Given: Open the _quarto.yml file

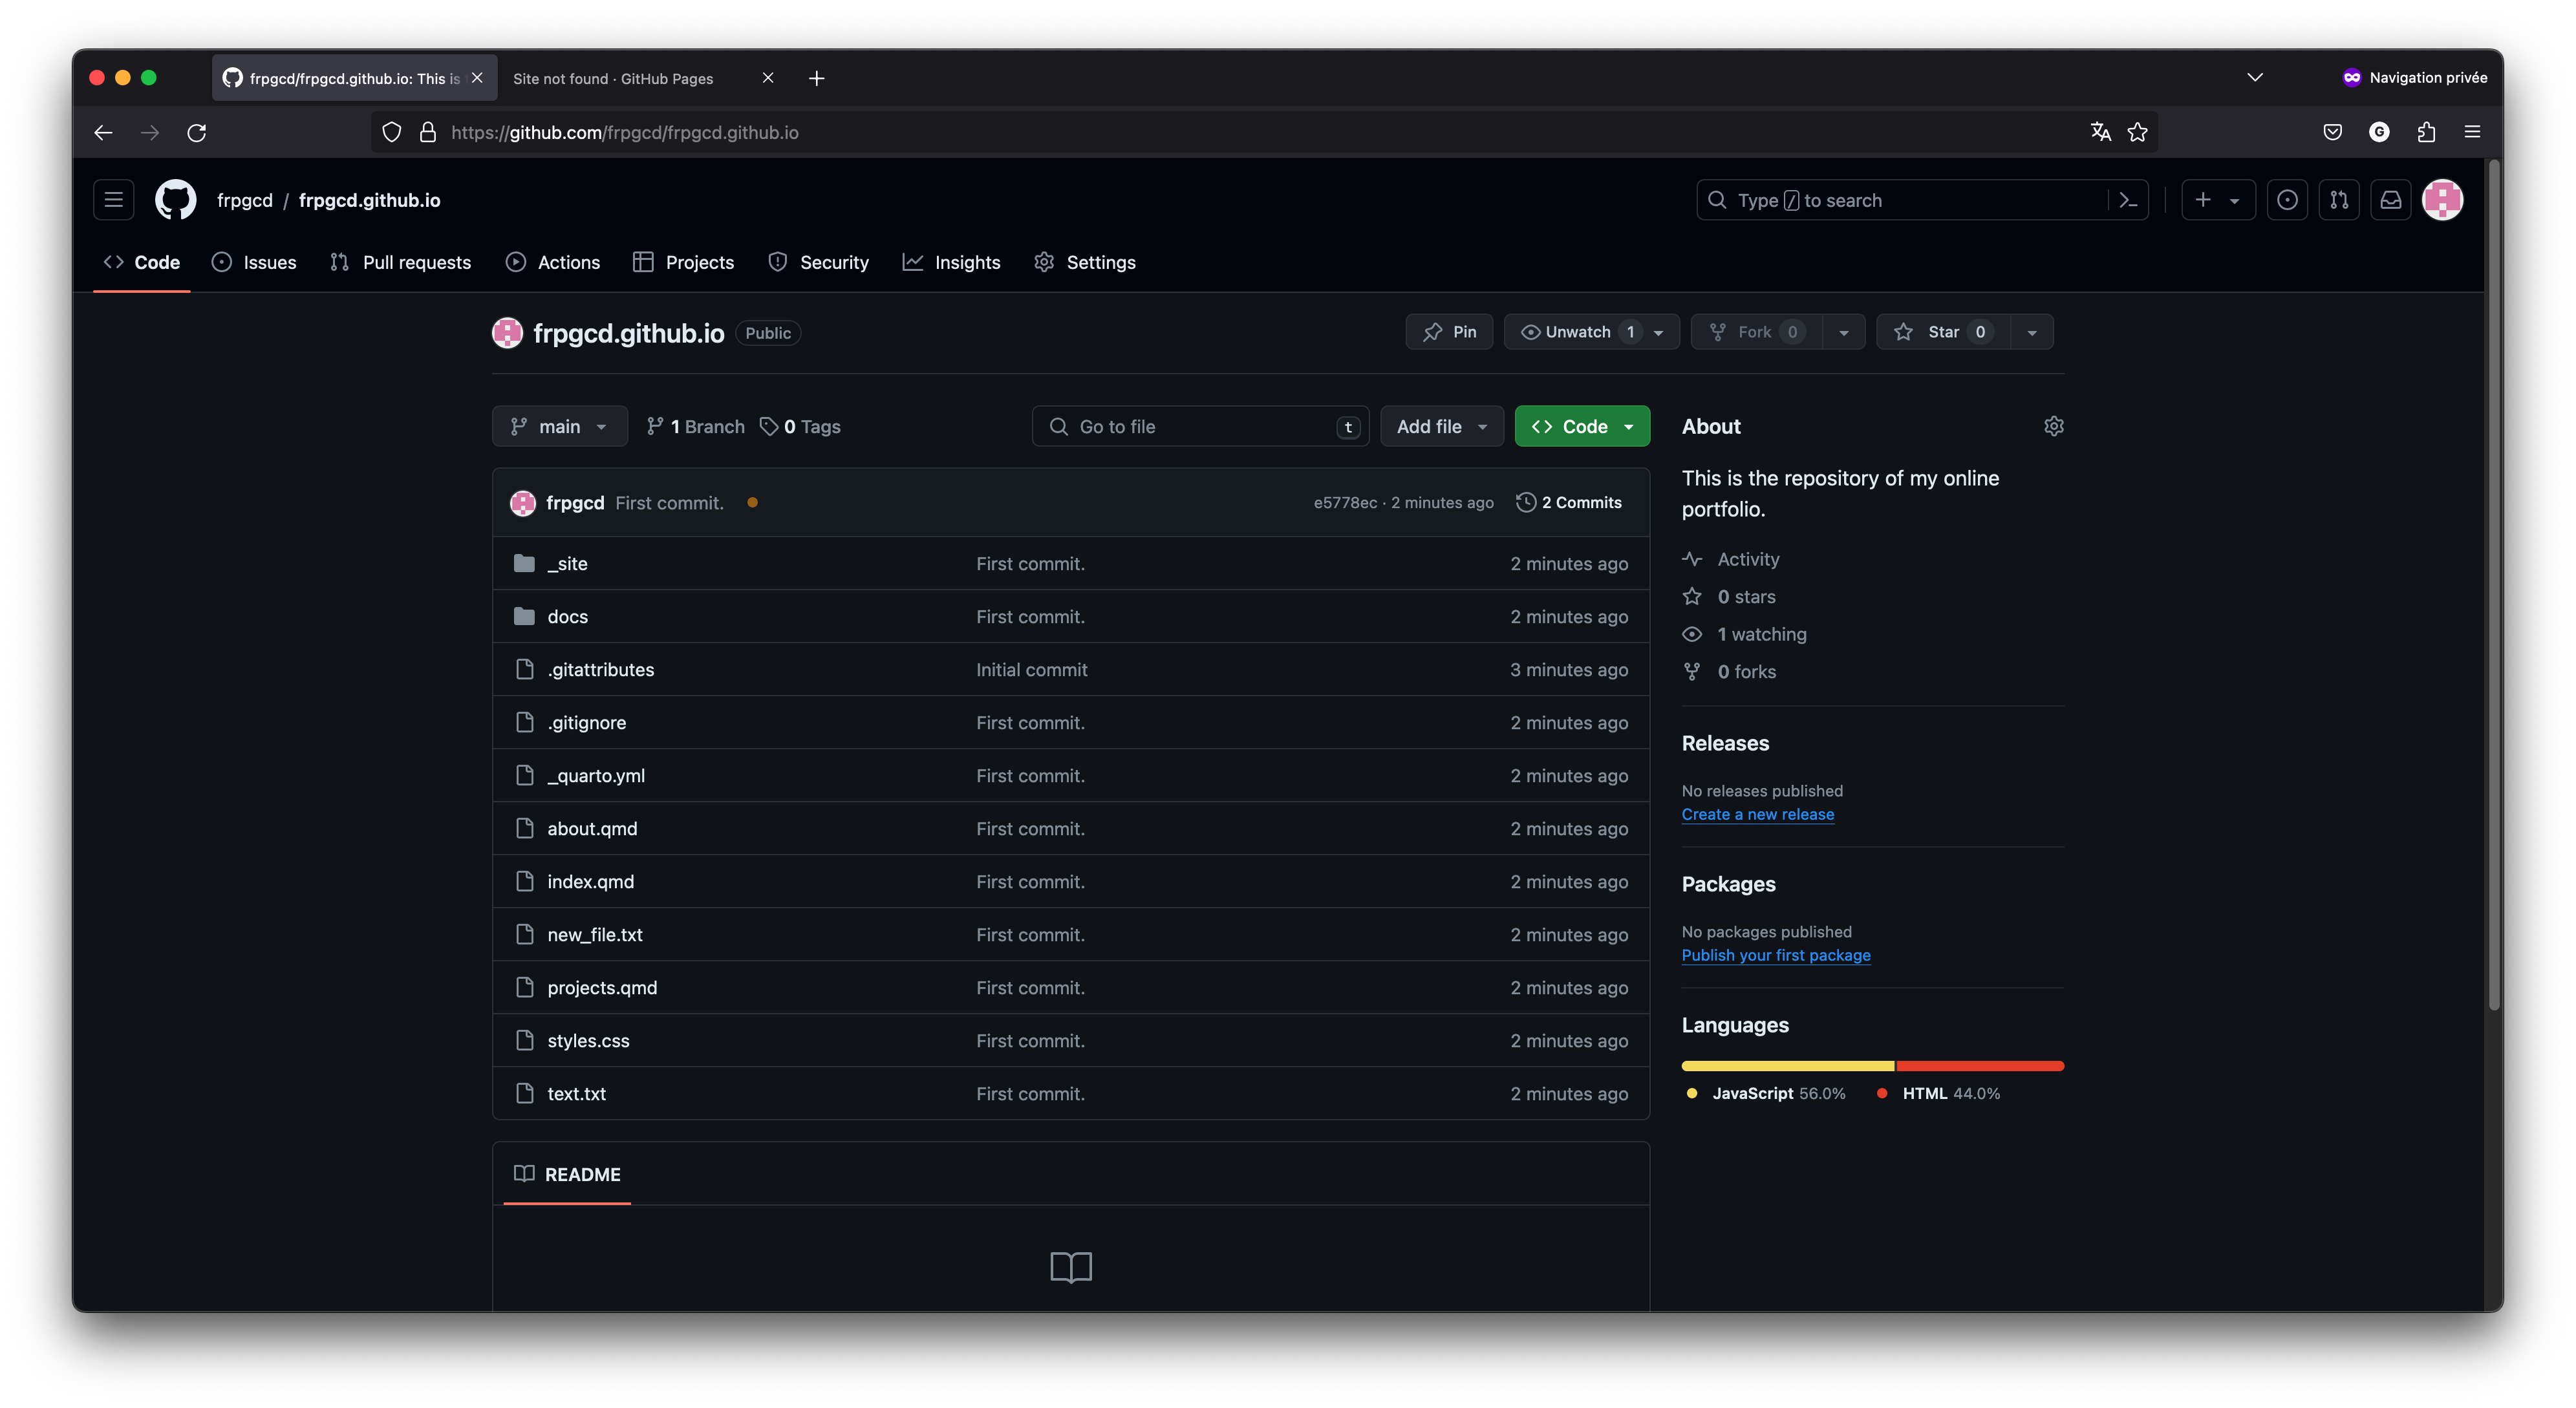Looking at the screenshot, I should coord(596,775).
